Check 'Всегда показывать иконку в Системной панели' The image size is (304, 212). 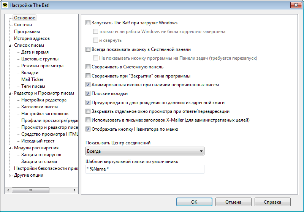(88, 49)
